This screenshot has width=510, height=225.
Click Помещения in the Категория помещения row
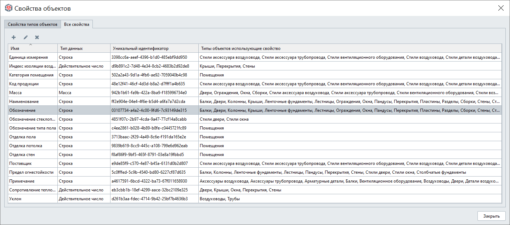212,75
